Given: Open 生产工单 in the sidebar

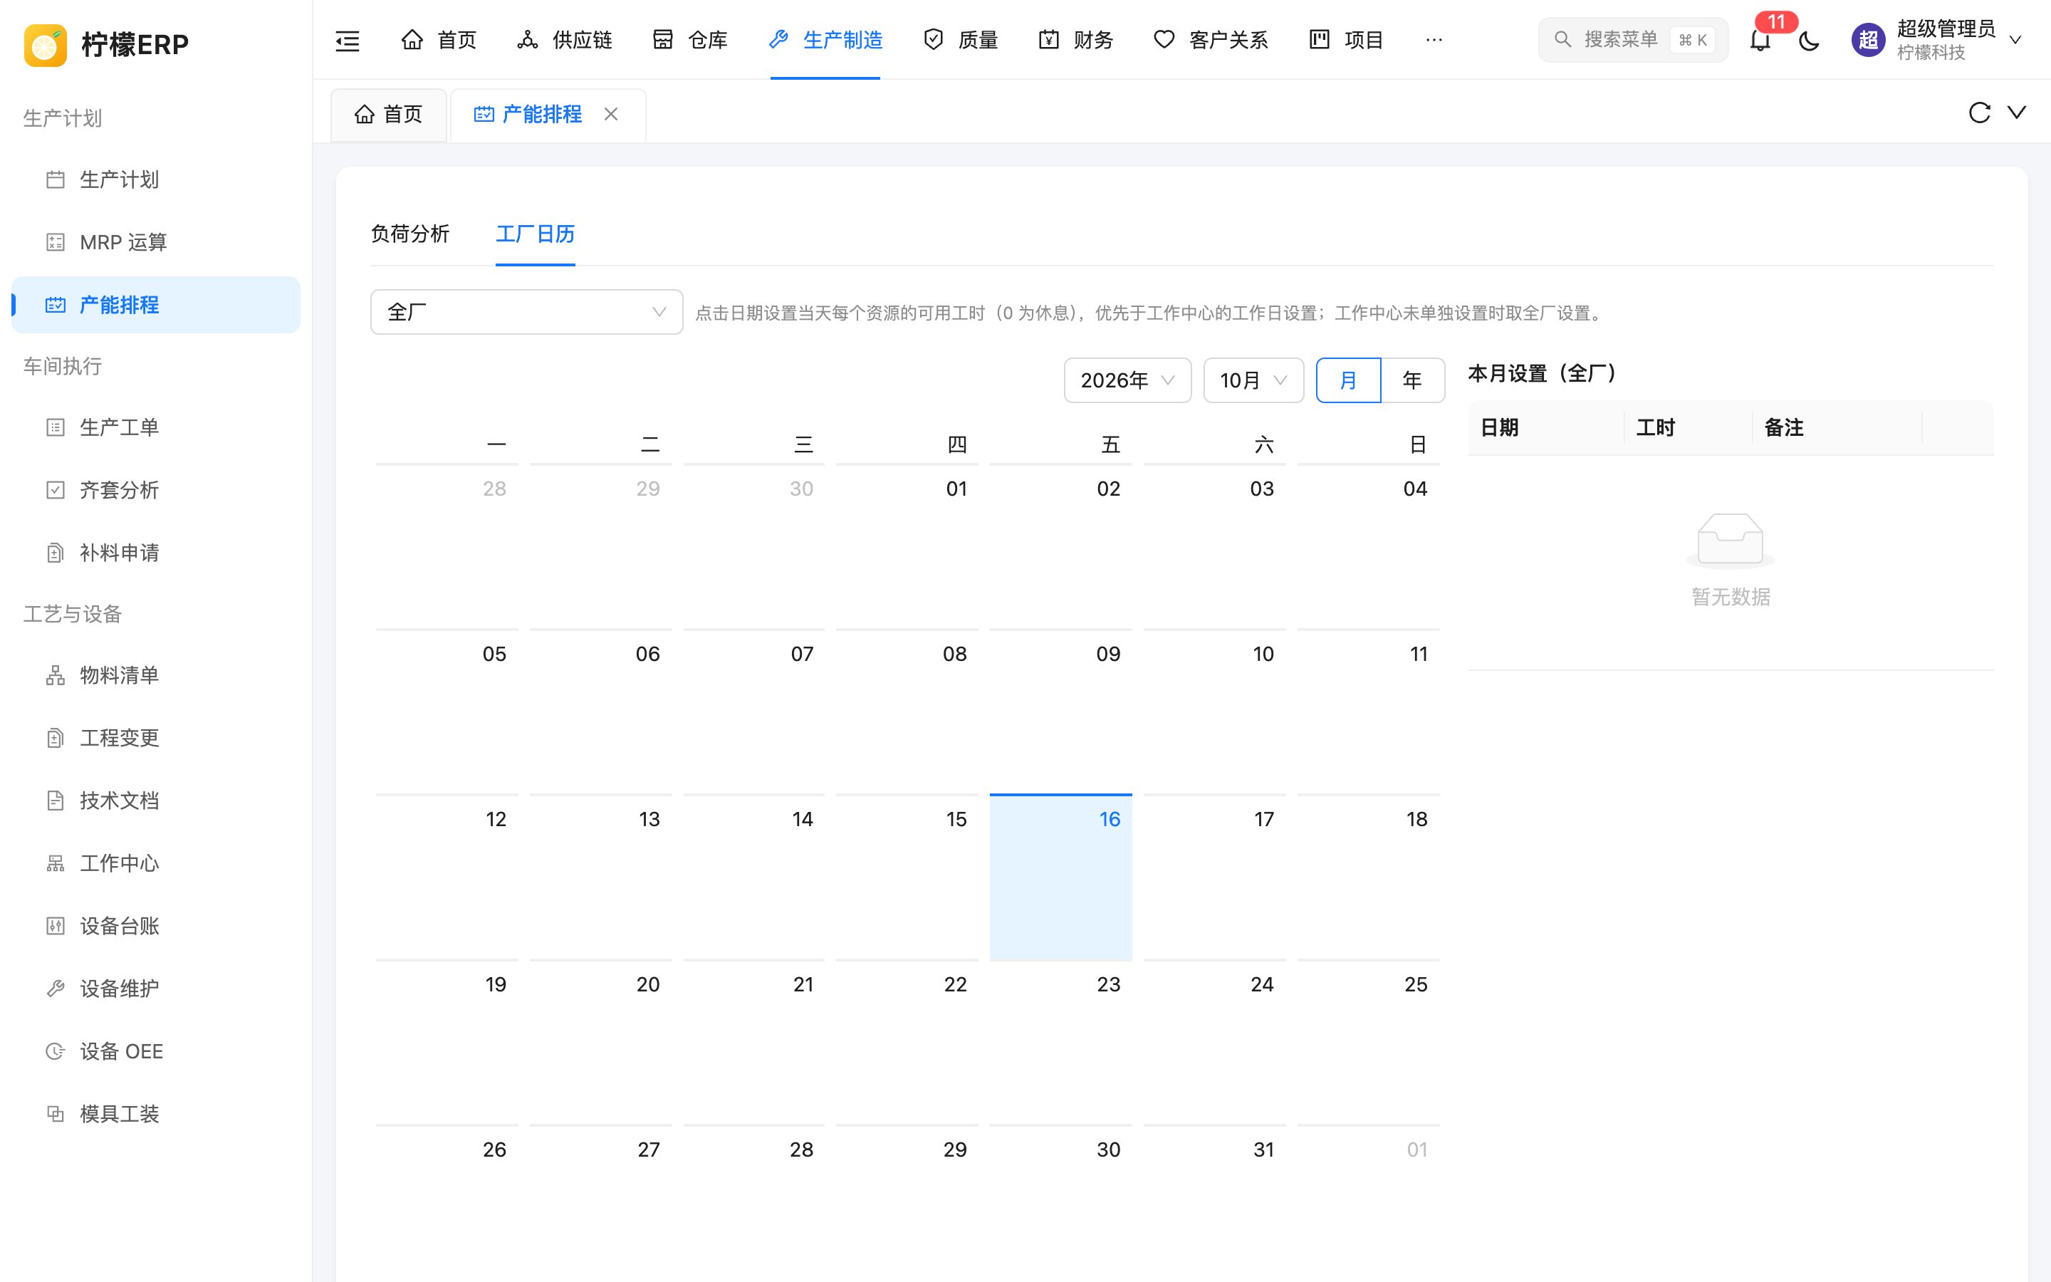Looking at the screenshot, I should tap(156, 427).
